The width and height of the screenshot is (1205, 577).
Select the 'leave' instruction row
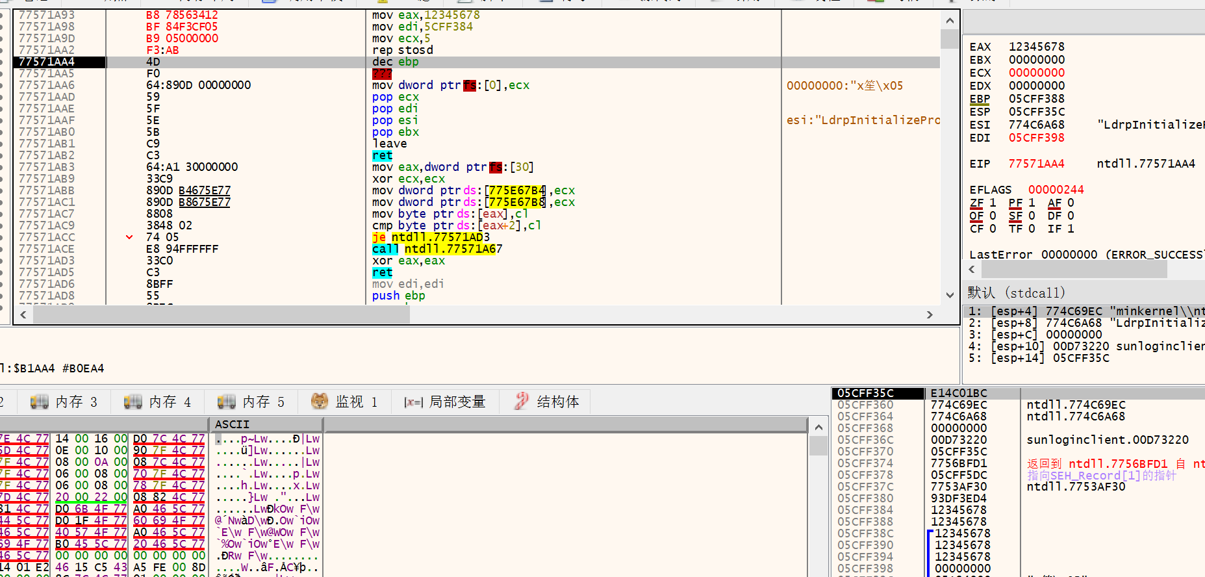pos(390,144)
